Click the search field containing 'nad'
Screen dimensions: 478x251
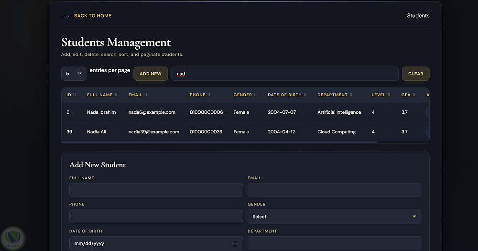[285, 74]
